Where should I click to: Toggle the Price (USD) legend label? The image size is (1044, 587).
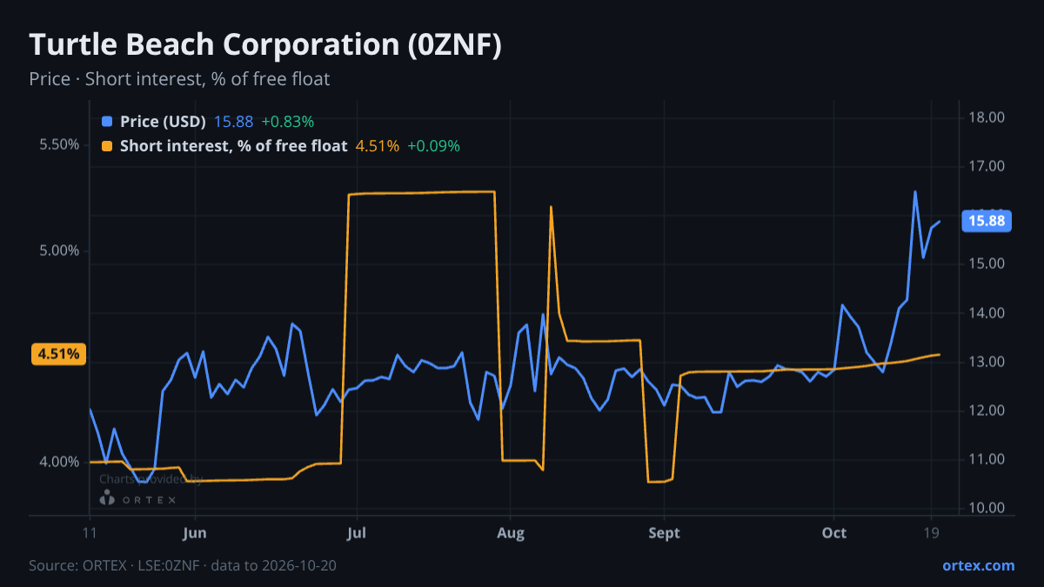(x=163, y=122)
